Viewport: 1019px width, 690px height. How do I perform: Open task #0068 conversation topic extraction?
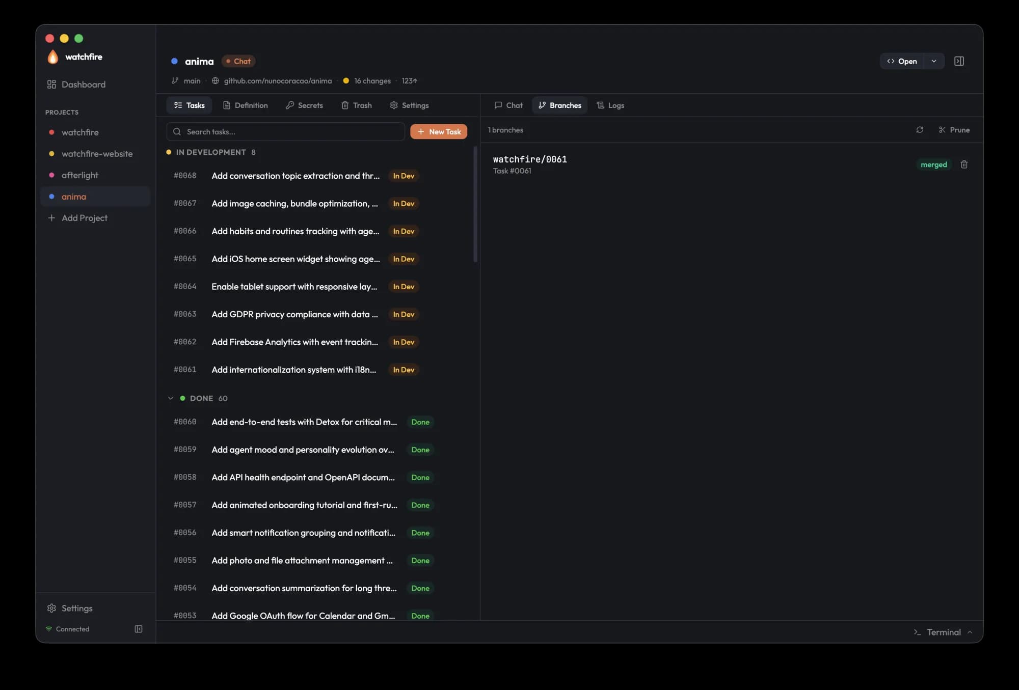coord(317,176)
